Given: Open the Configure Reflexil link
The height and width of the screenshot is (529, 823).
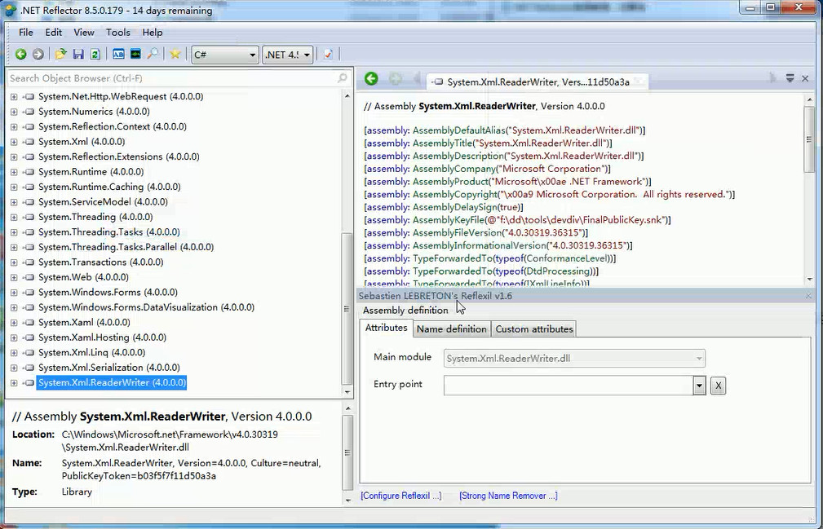Looking at the screenshot, I should (x=401, y=495).
